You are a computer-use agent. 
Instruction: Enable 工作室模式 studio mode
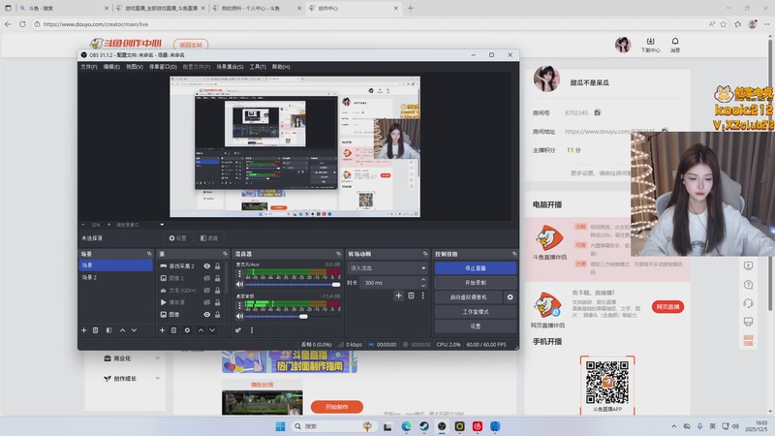[476, 311]
